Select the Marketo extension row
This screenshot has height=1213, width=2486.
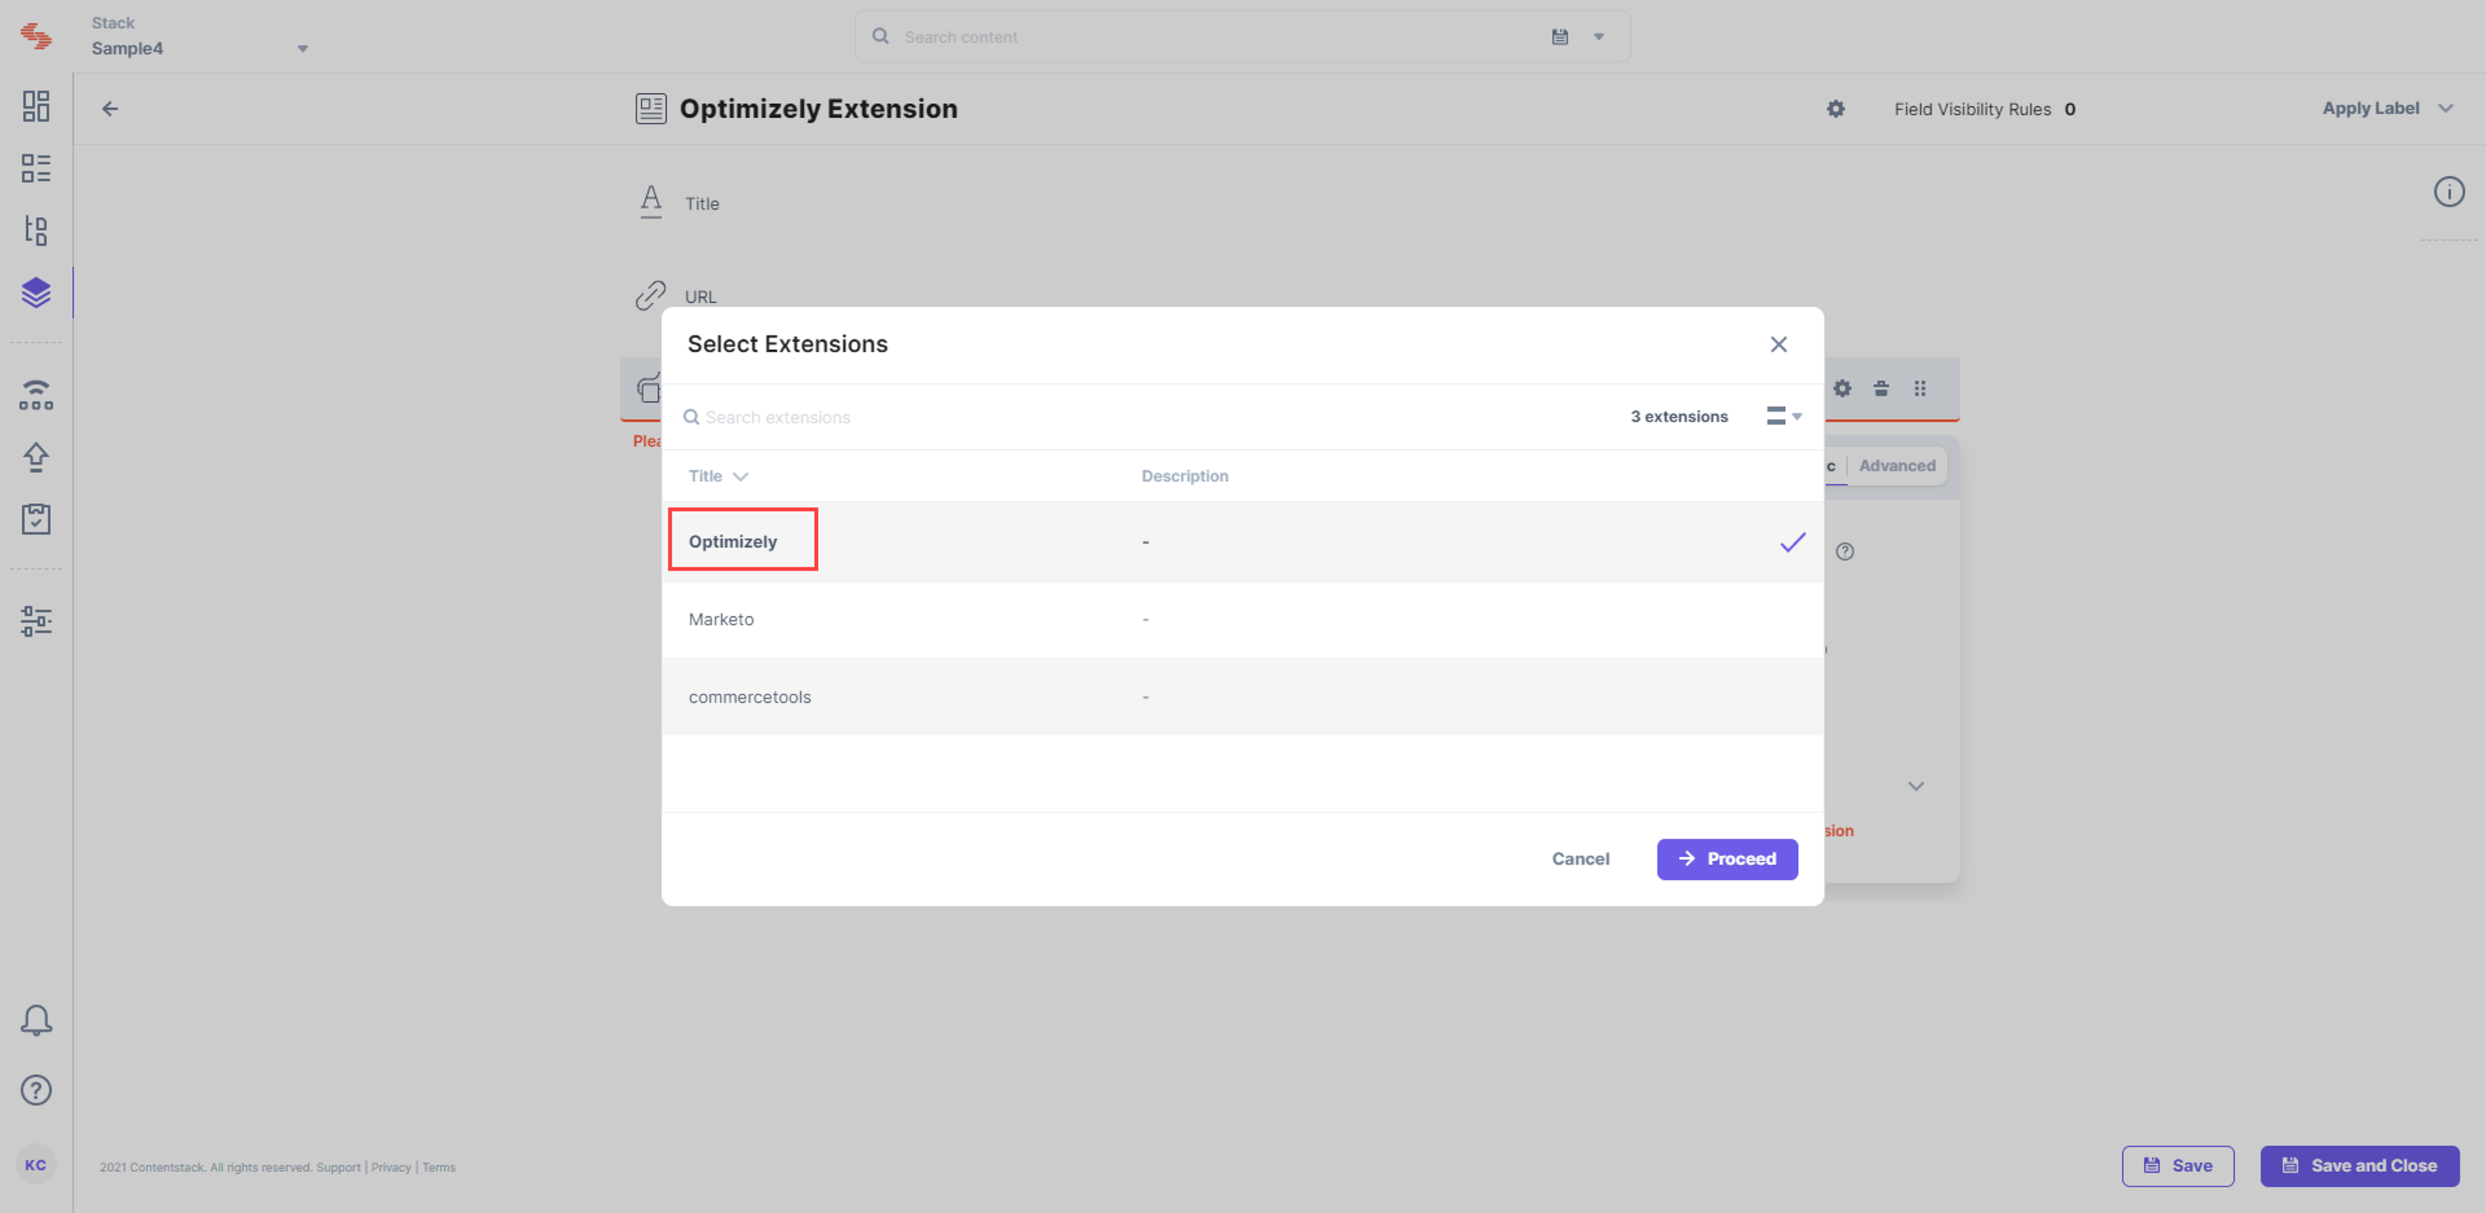click(x=1242, y=619)
